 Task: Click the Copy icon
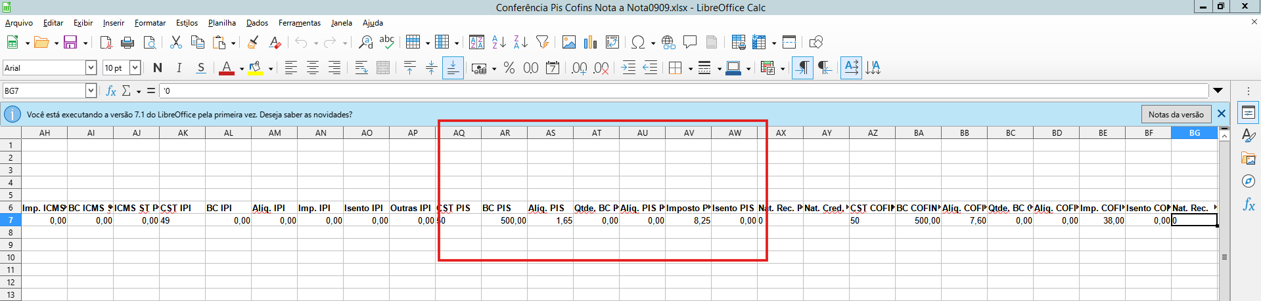[197, 43]
